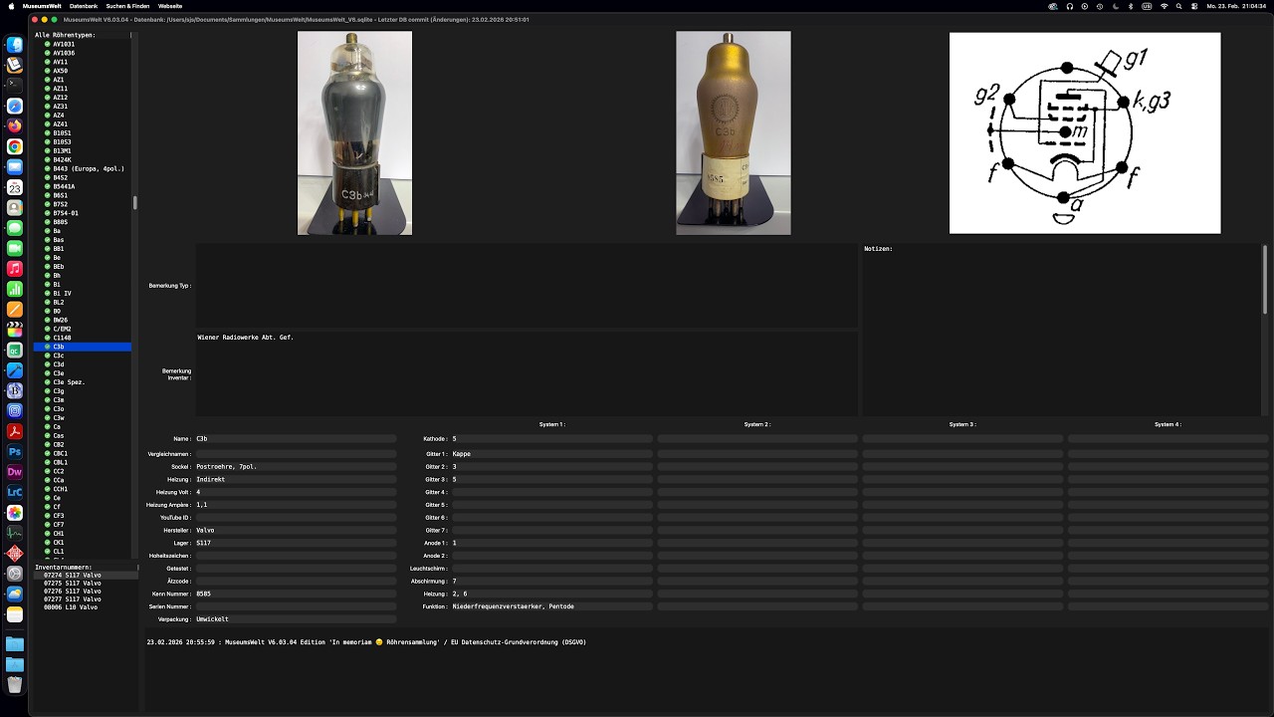The height and width of the screenshot is (717, 1274).
Task: Select tube type C/EM2
Action: 83,329
